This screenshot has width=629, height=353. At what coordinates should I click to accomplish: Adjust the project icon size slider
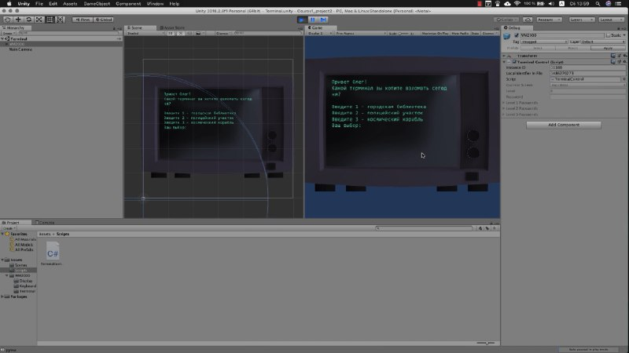pyautogui.click(x=486, y=343)
